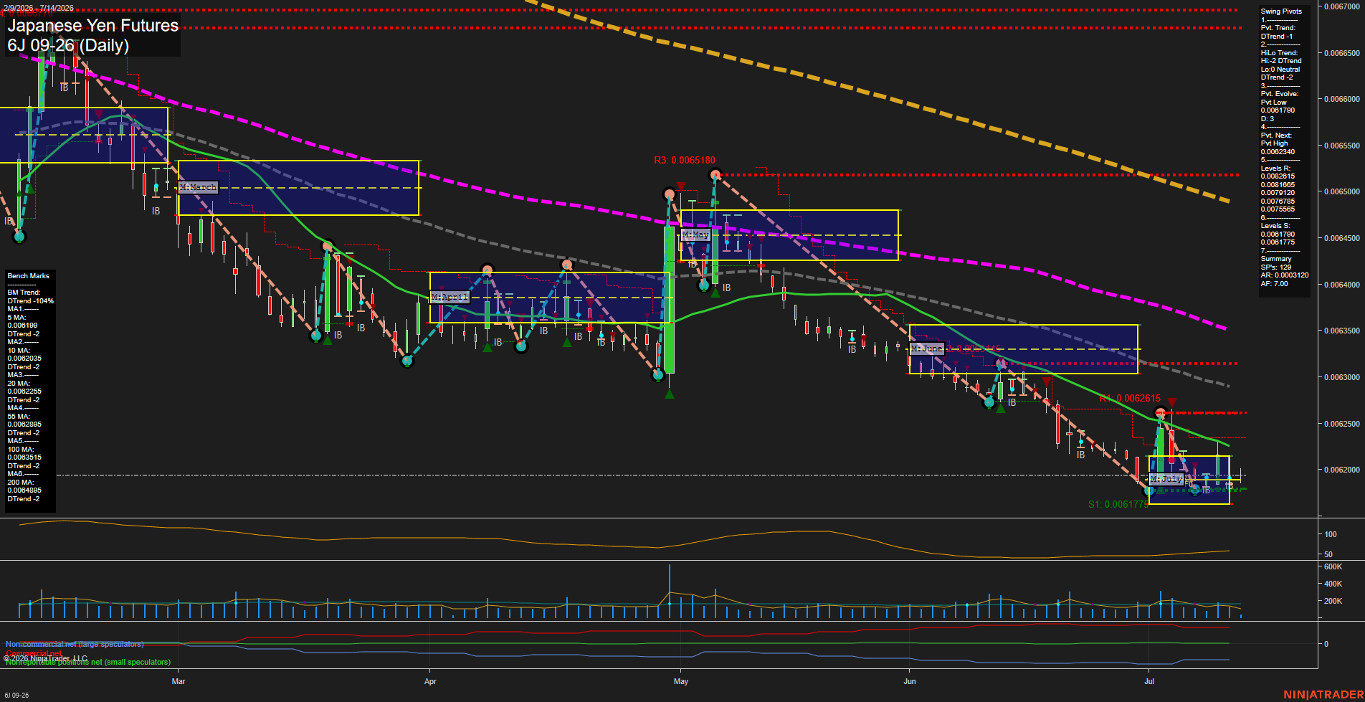
Task: Click the 'DTrend -1' pivot trend value
Action: tap(1277, 37)
